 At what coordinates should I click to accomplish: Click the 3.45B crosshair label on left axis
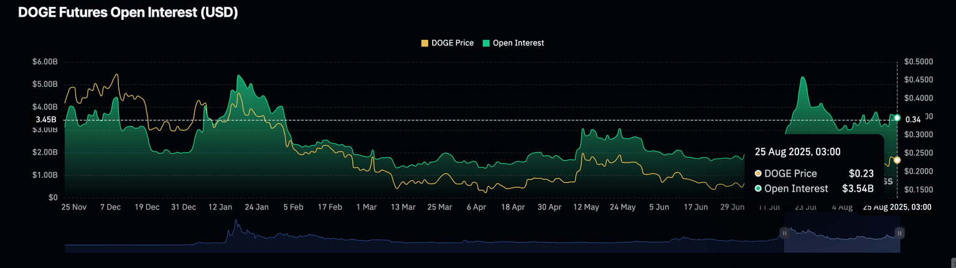45,119
